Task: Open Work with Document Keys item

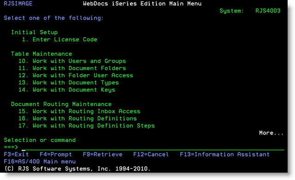Action: point(66,90)
